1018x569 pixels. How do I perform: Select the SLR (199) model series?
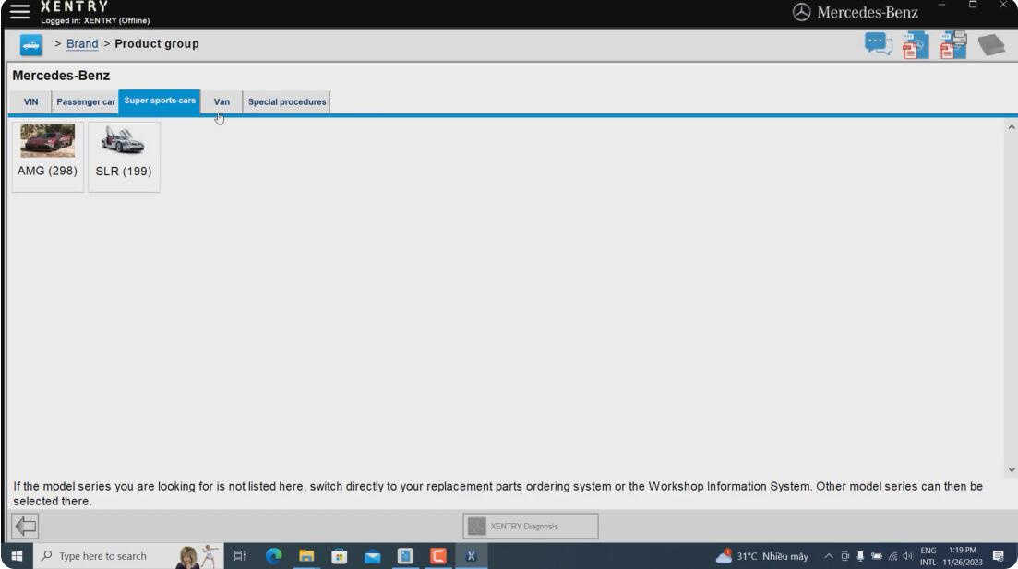pyautogui.click(x=124, y=157)
